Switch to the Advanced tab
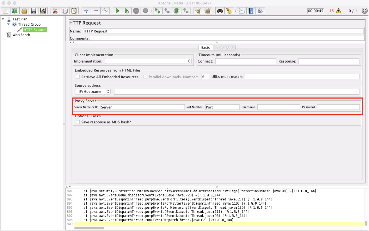Screen dimensions: 369x231 [x=225, y=47]
